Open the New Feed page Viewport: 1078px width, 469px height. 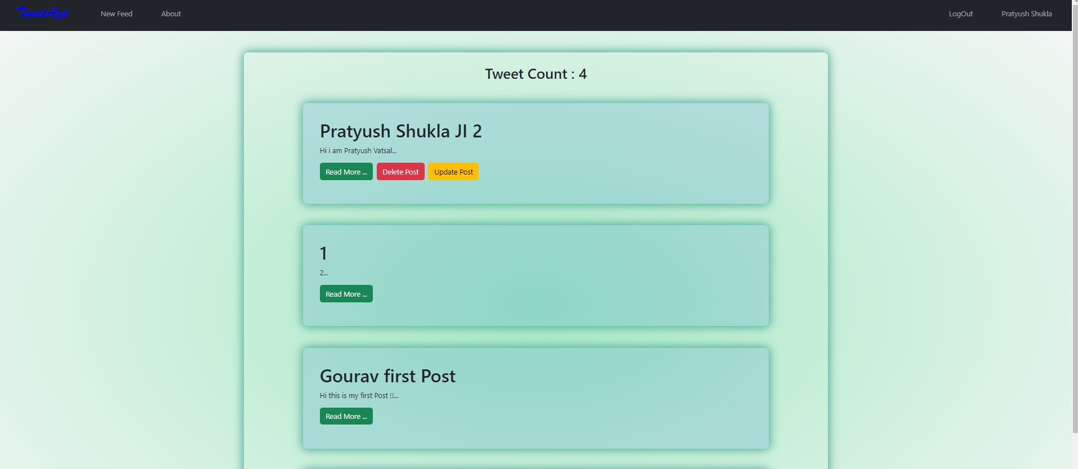(x=117, y=14)
